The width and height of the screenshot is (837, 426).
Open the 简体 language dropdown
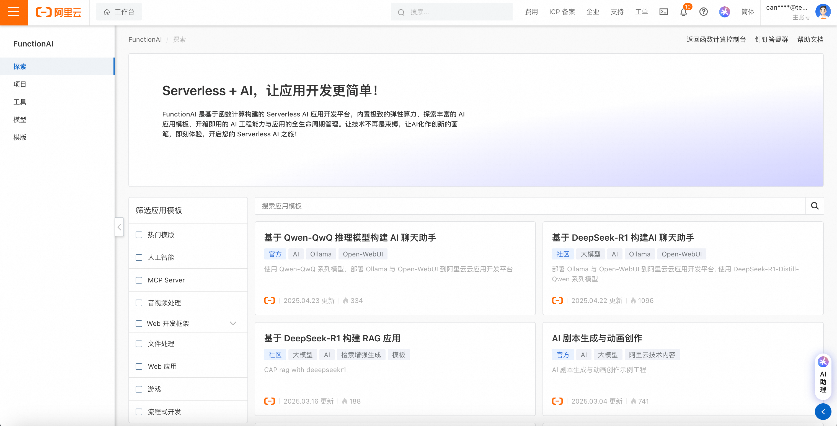tap(747, 12)
